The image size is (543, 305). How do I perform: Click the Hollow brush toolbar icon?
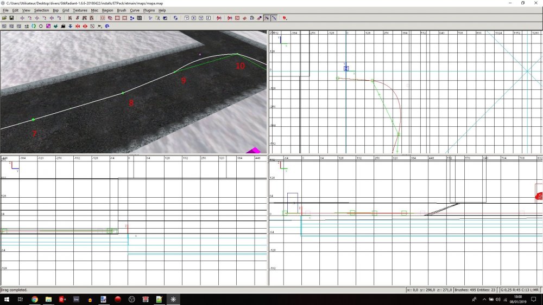point(117,18)
